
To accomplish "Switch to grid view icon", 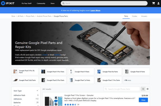I will [147, 89].
